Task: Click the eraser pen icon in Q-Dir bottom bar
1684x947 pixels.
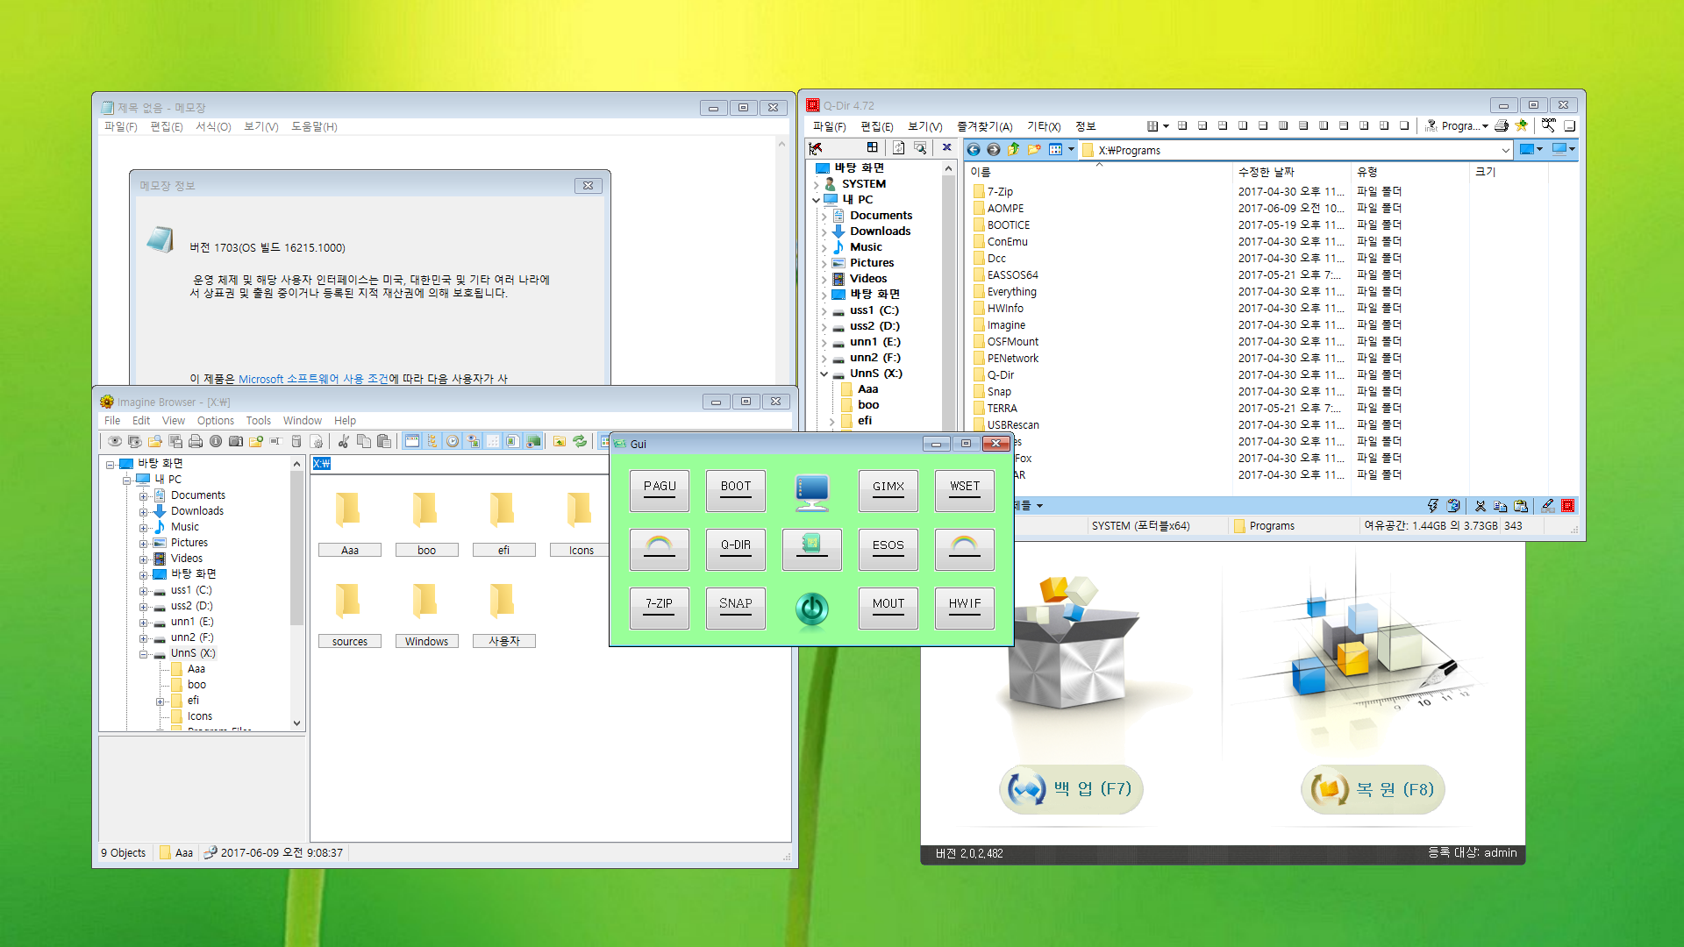Action: (x=1548, y=506)
